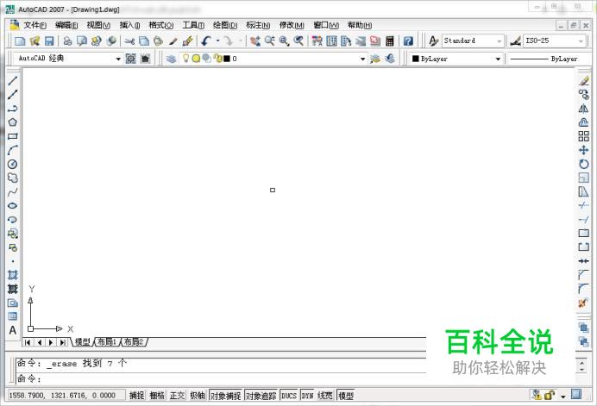597x406 pixels.
Task: Toggle 对象追踪 object tracking
Action: coord(261,396)
